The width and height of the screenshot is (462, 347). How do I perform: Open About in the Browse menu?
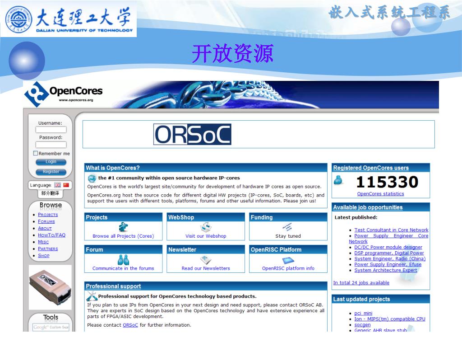pyautogui.click(x=45, y=228)
